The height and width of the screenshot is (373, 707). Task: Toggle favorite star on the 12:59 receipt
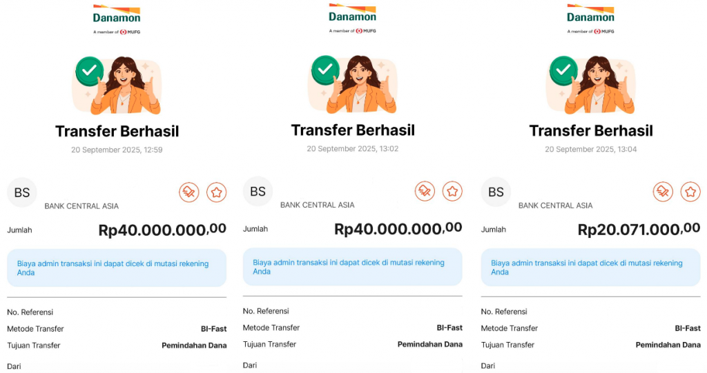(x=217, y=192)
